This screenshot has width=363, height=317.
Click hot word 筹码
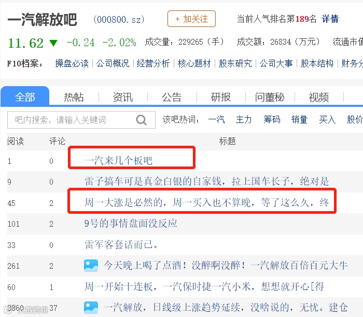pos(272,120)
